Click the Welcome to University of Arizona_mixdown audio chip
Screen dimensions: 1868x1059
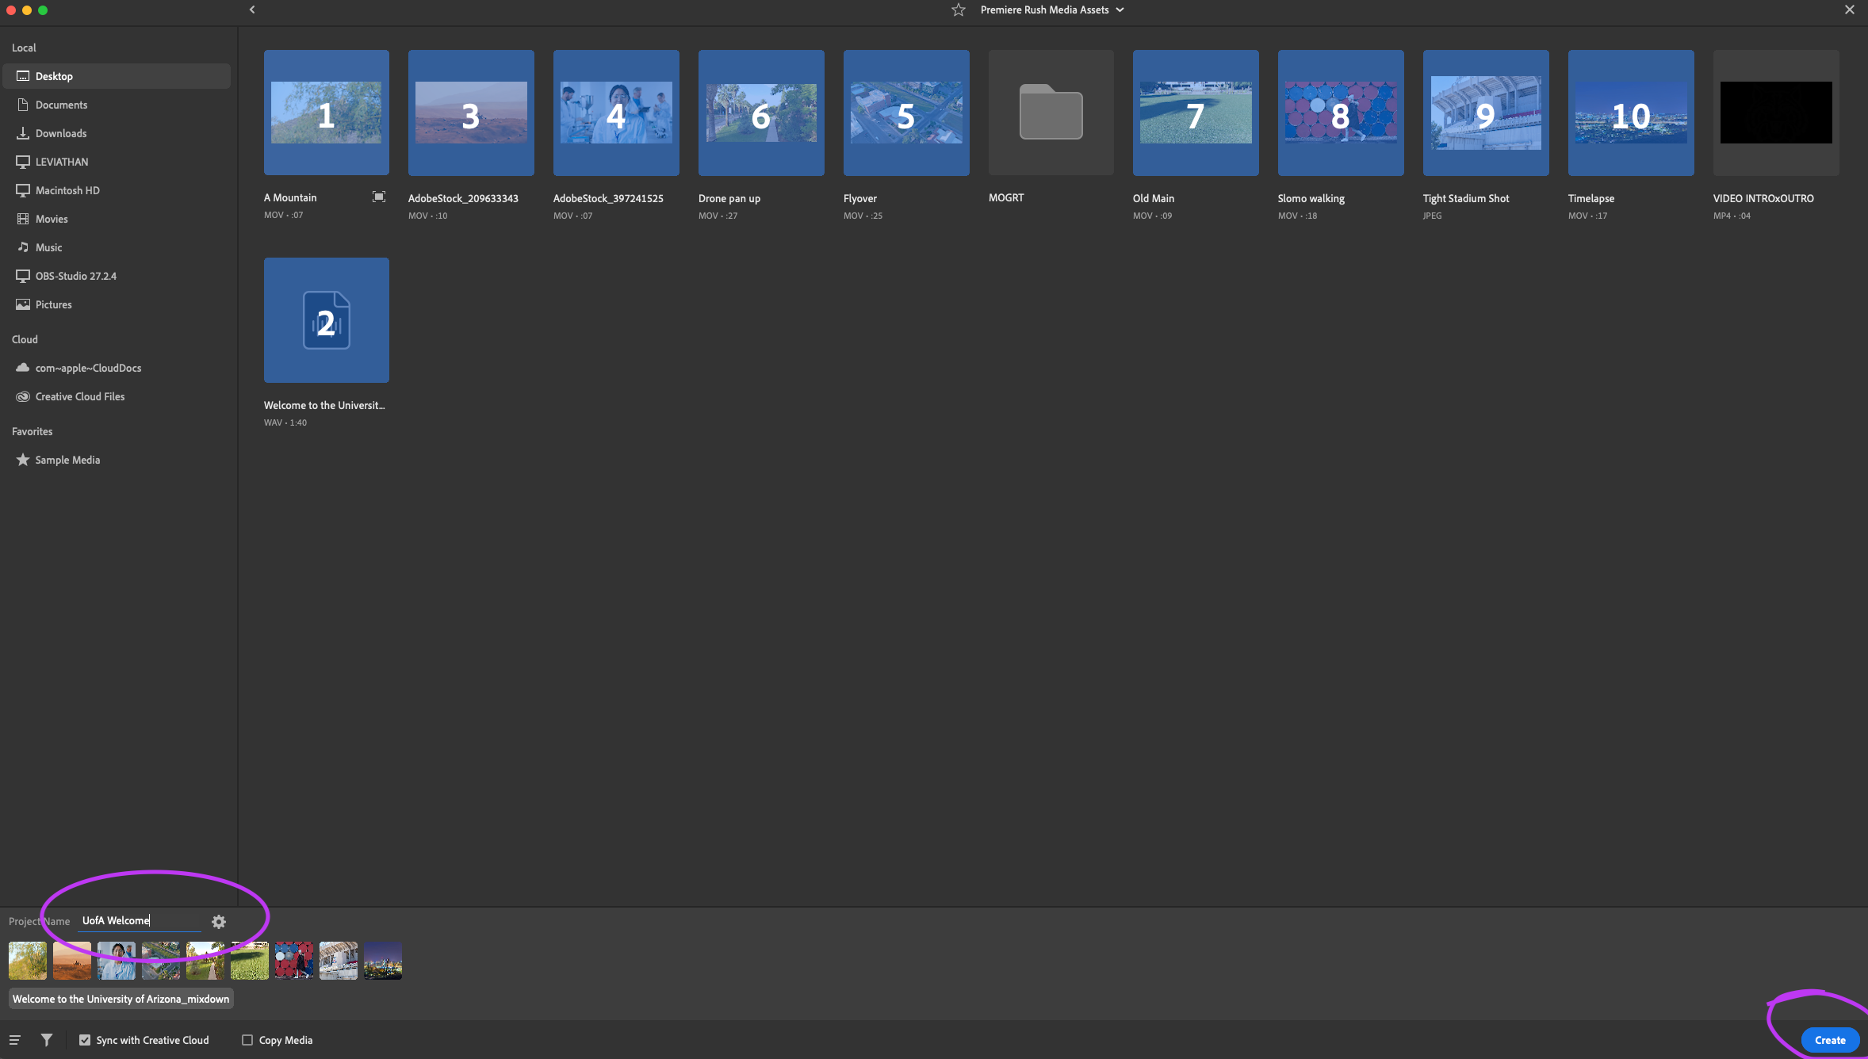click(x=121, y=999)
